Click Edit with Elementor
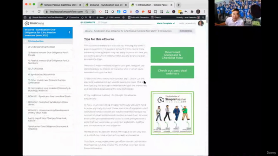This screenshot has height=156, width=278. point(138,17)
